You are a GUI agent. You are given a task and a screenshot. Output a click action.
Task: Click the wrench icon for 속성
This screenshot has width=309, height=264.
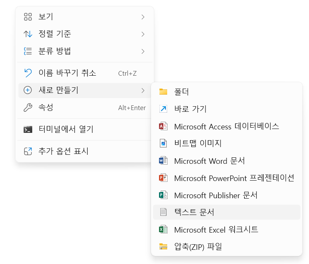(x=28, y=107)
